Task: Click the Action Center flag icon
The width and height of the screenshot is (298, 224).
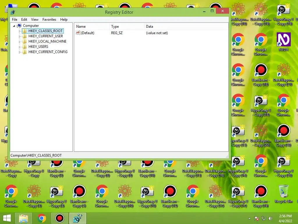Action: click(257, 218)
